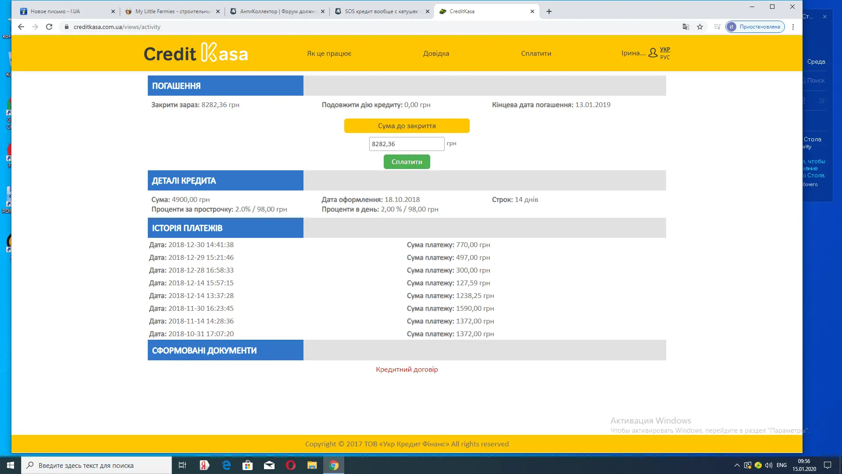
Task: Open the Приостановлена profile menu
Action: point(755,27)
